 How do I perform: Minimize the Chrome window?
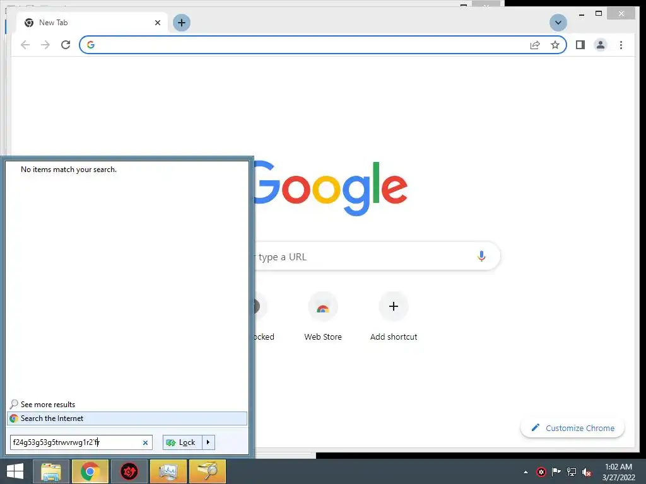pyautogui.click(x=581, y=14)
